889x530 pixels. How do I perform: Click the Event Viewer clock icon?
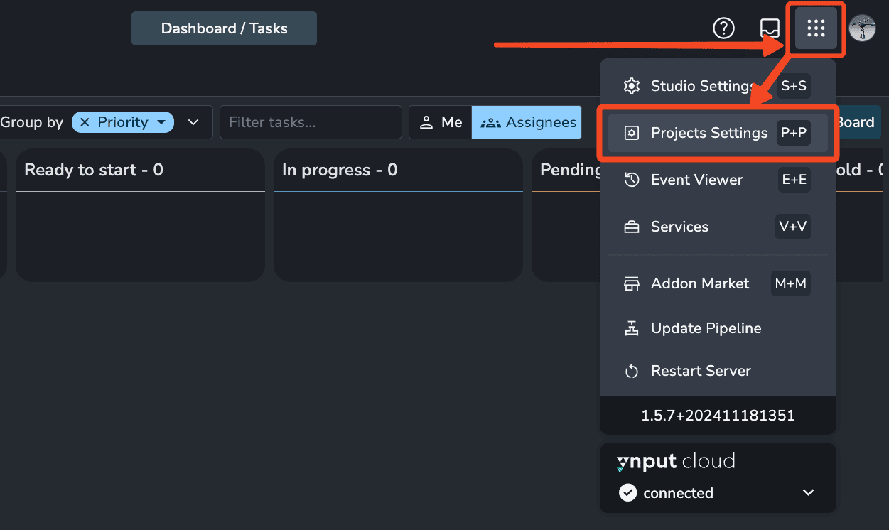coord(632,180)
